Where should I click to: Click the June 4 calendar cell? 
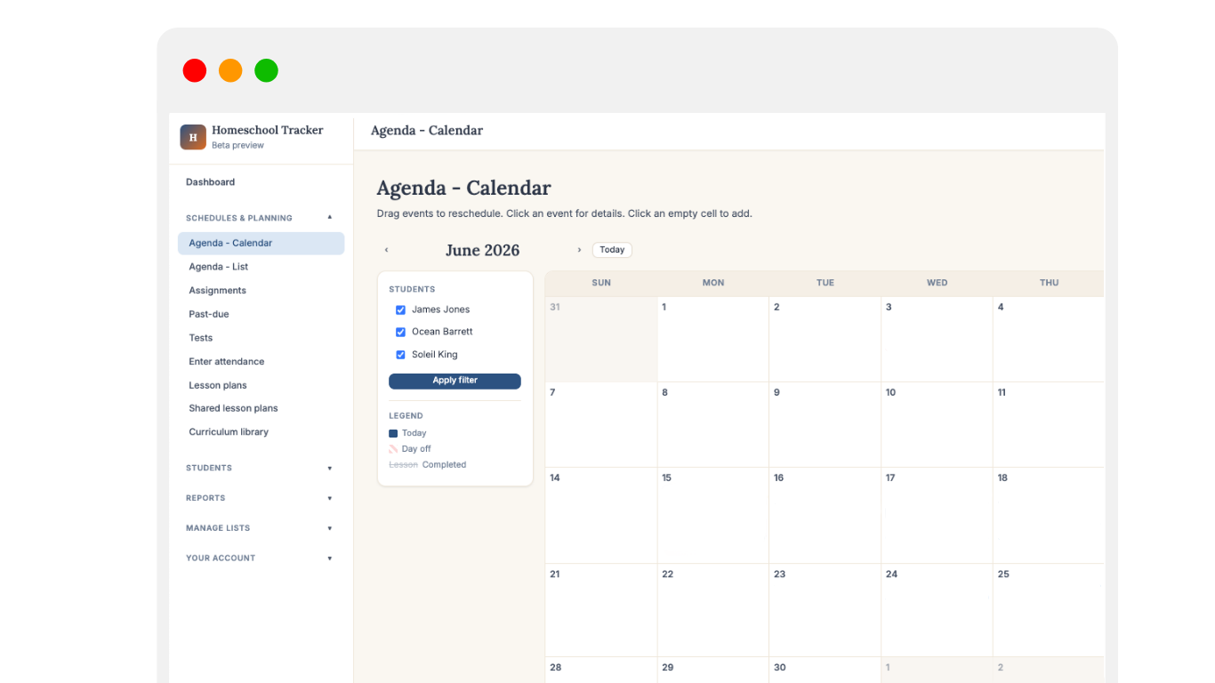[1049, 340]
